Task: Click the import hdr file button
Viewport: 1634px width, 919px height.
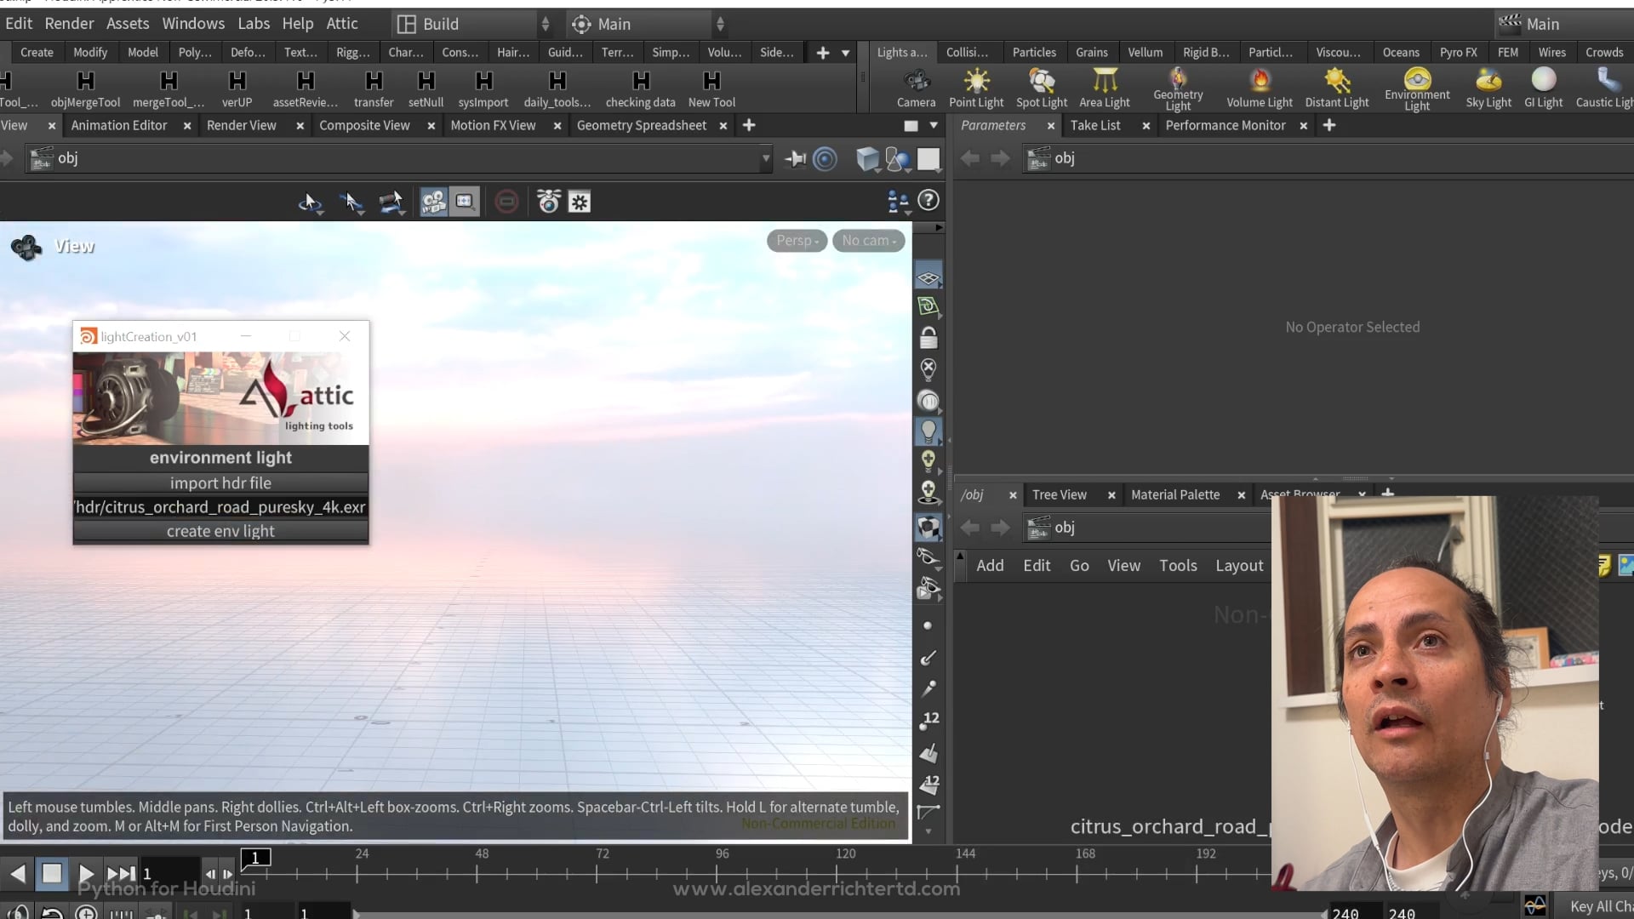Action: [x=220, y=482]
